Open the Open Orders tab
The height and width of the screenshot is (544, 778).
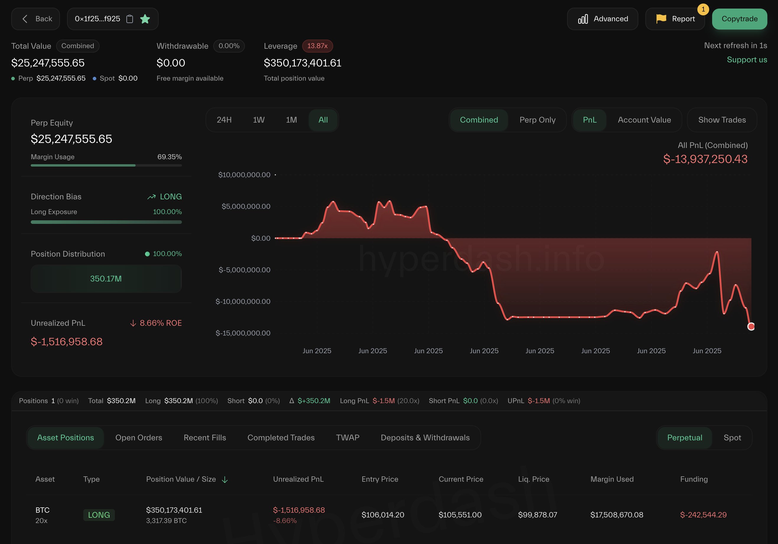tap(139, 438)
